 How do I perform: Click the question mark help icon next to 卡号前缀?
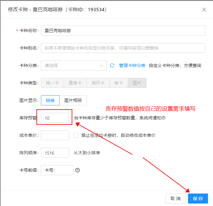pos(77,170)
